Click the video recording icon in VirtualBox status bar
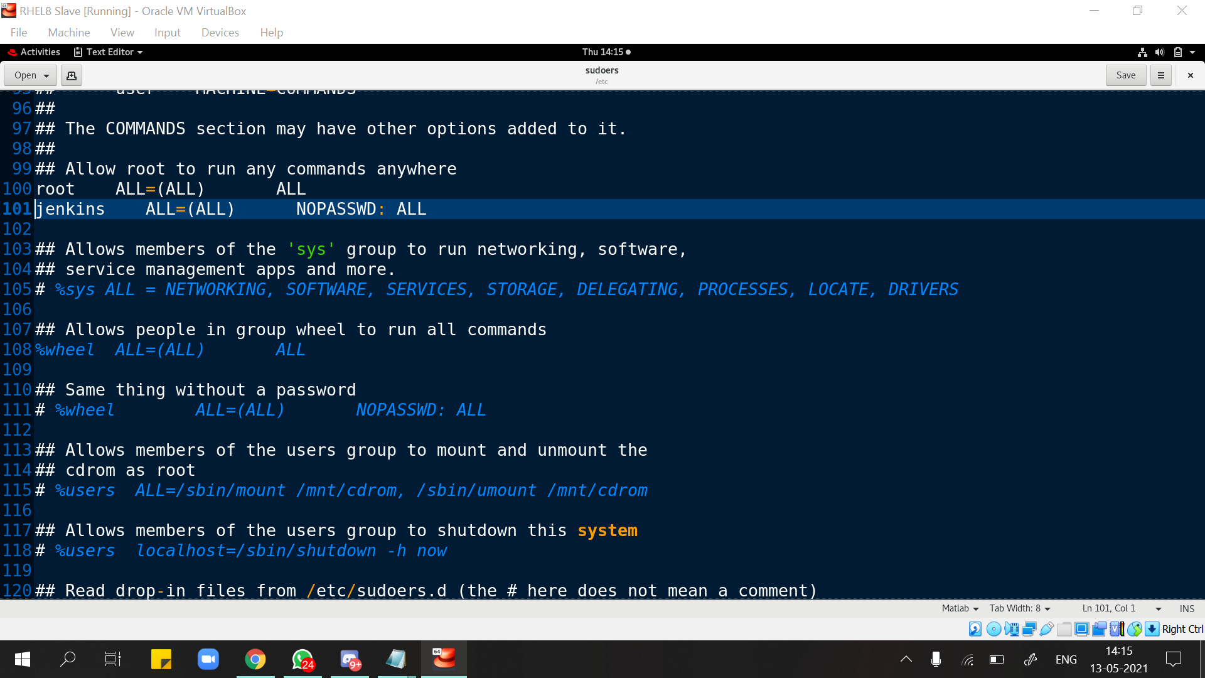This screenshot has height=678, width=1205. 1099,629
